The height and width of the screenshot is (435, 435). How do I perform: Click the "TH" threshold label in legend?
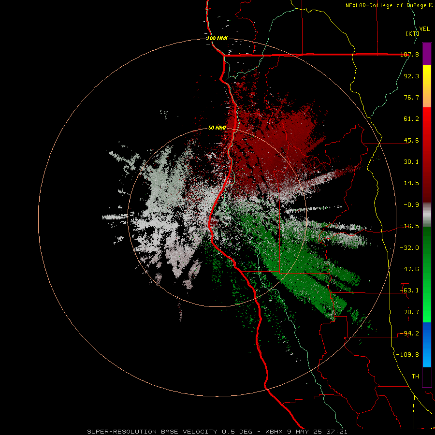(x=415, y=376)
